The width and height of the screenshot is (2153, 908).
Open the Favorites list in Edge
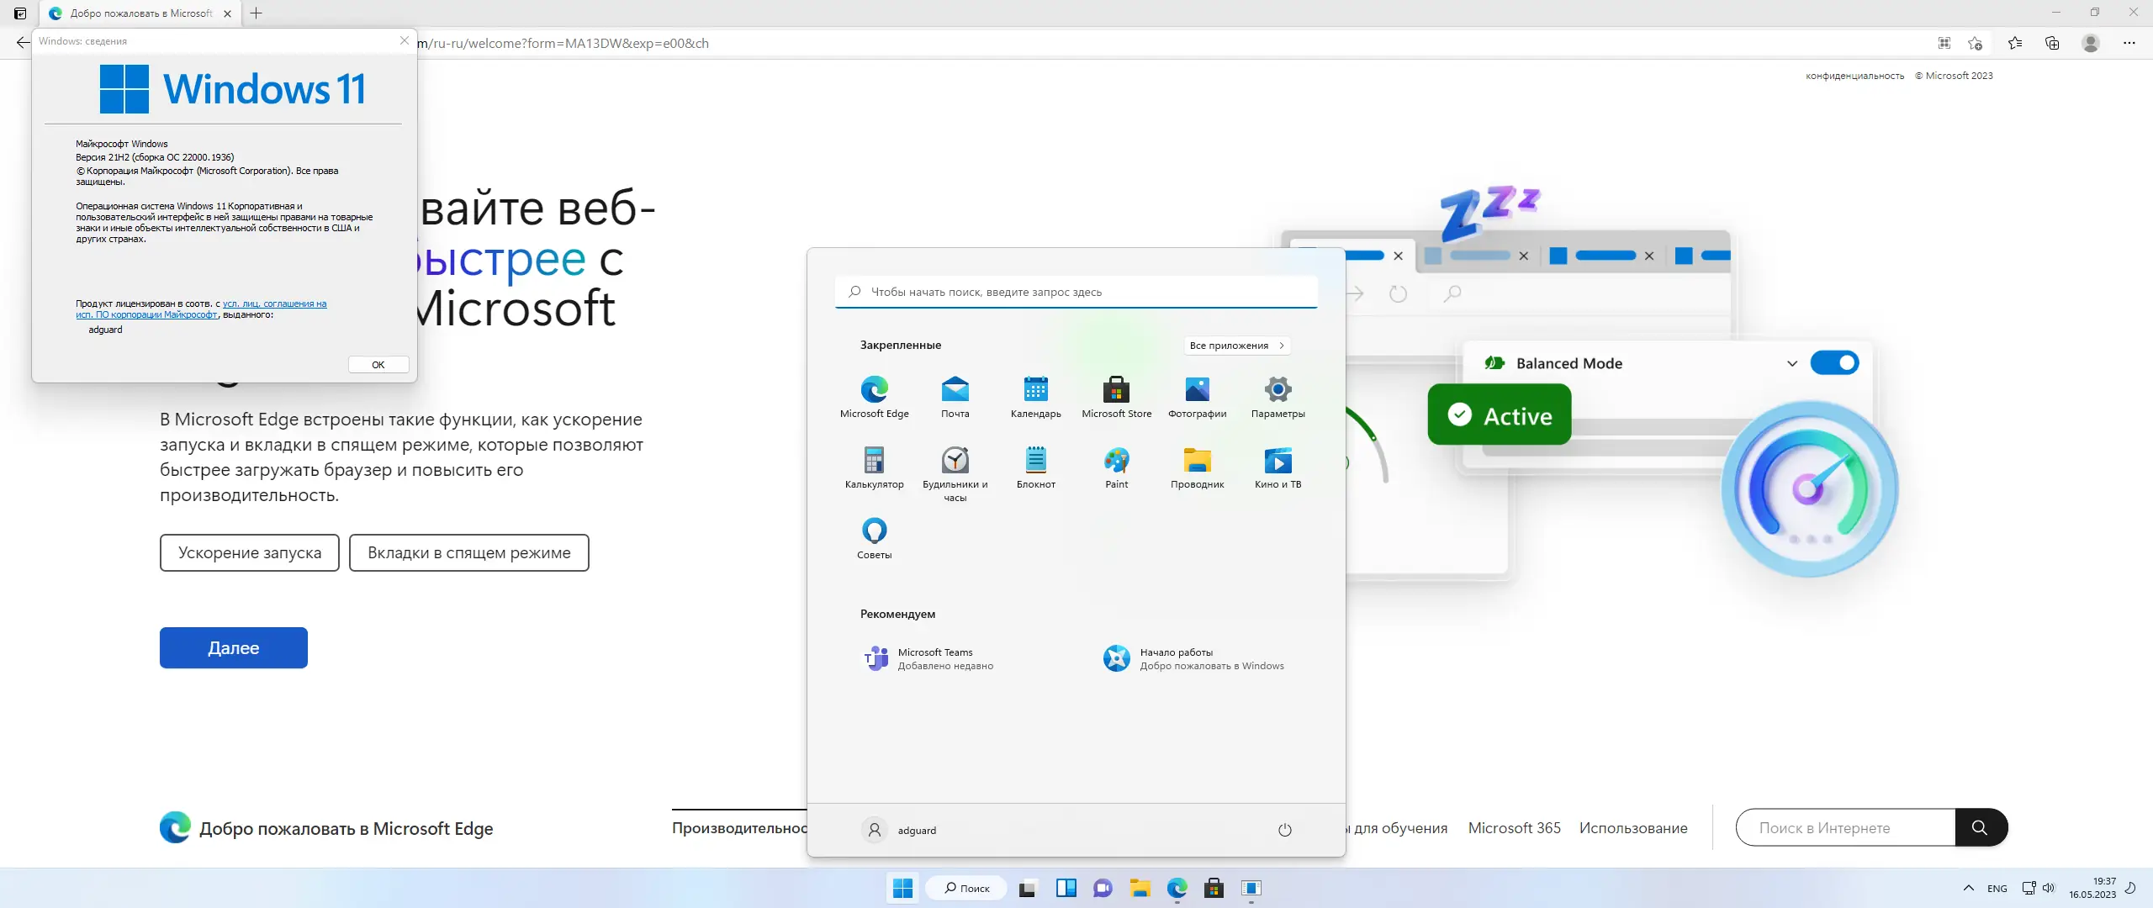click(2015, 43)
